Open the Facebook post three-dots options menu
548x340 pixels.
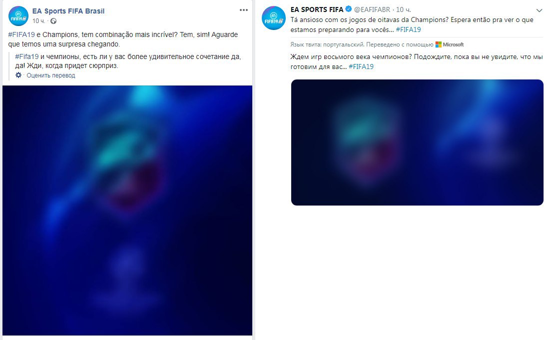pyautogui.click(x=244, y=10)
